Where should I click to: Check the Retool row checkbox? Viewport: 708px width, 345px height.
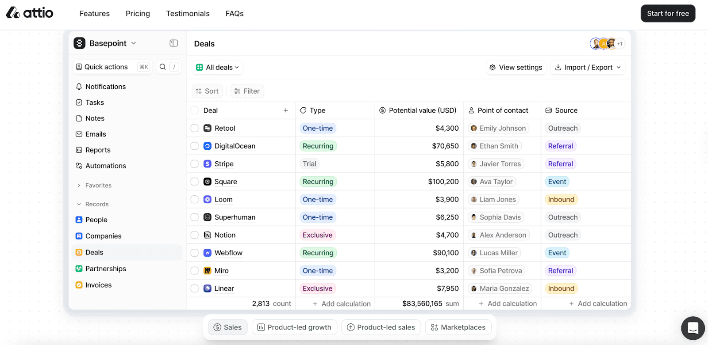click(195, 128)
